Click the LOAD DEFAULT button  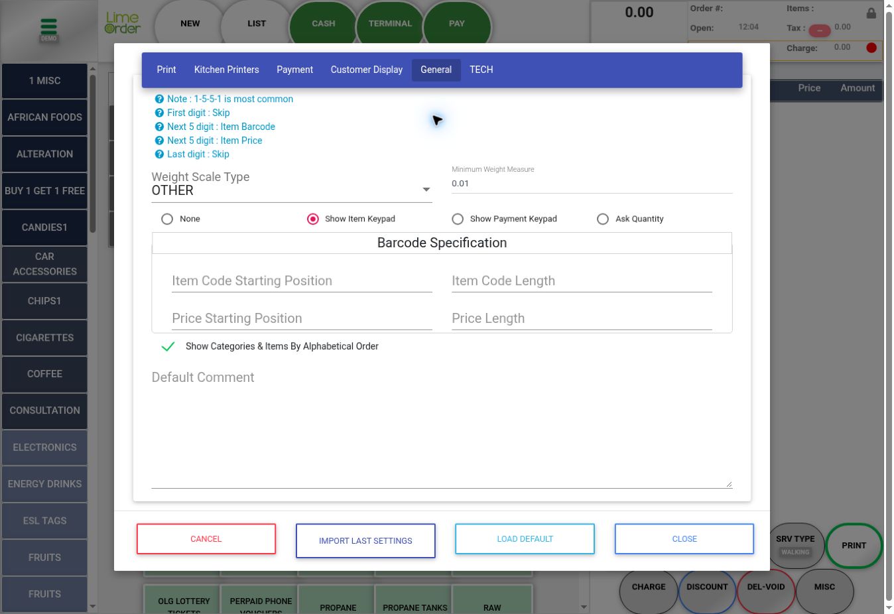[525, 539]
